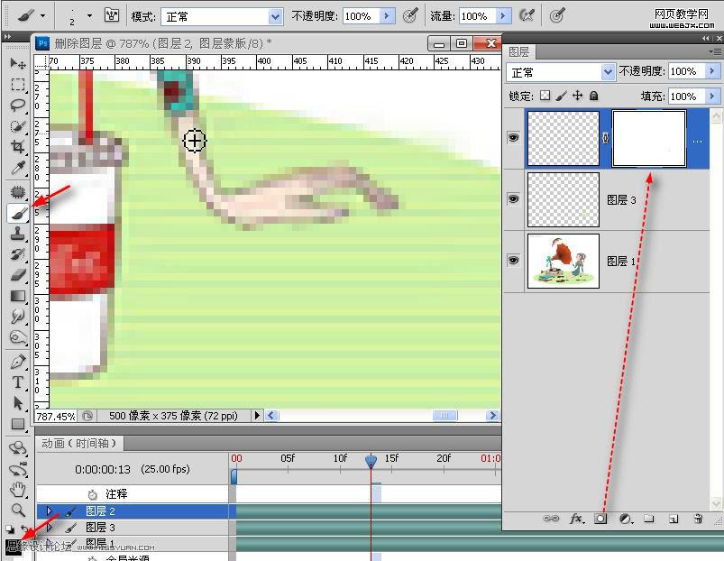Open the brush 不透明度 slider arrow
The width and height of the screenshot is (724, 561).
(x=387, y=16)
